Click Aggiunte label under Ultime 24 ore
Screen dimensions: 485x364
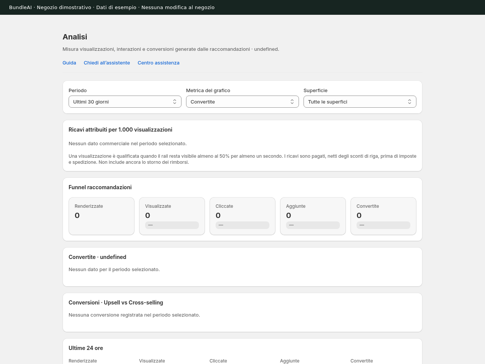coord(289,361)
